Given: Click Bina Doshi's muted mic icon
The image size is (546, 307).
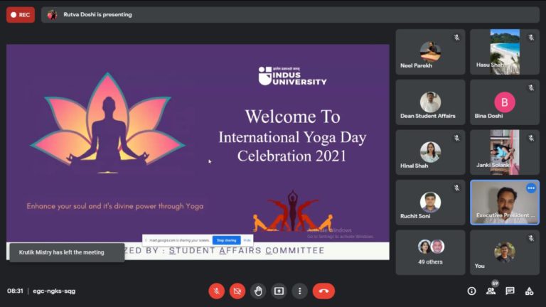Looking at the screenshot, I should [531, 87].
